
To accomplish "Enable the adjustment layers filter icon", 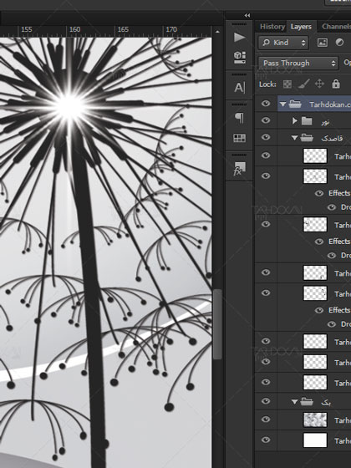I will point(339,43).
